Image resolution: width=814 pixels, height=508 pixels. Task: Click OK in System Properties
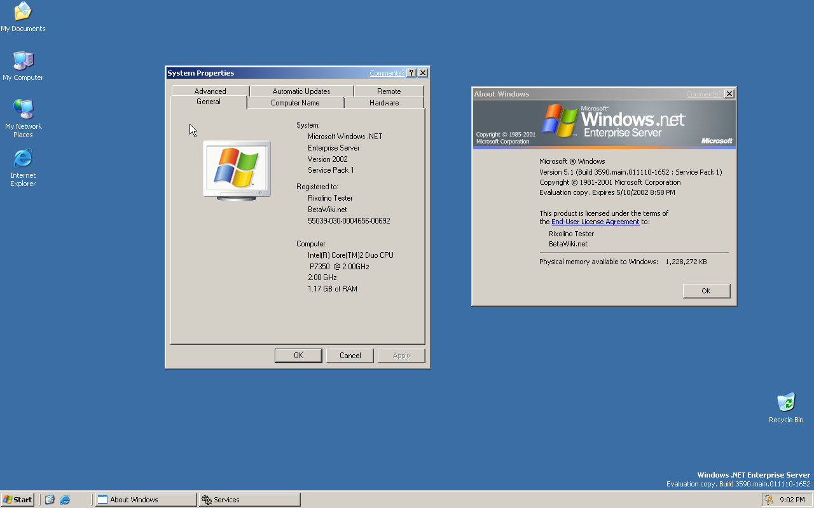coord(298,356)
